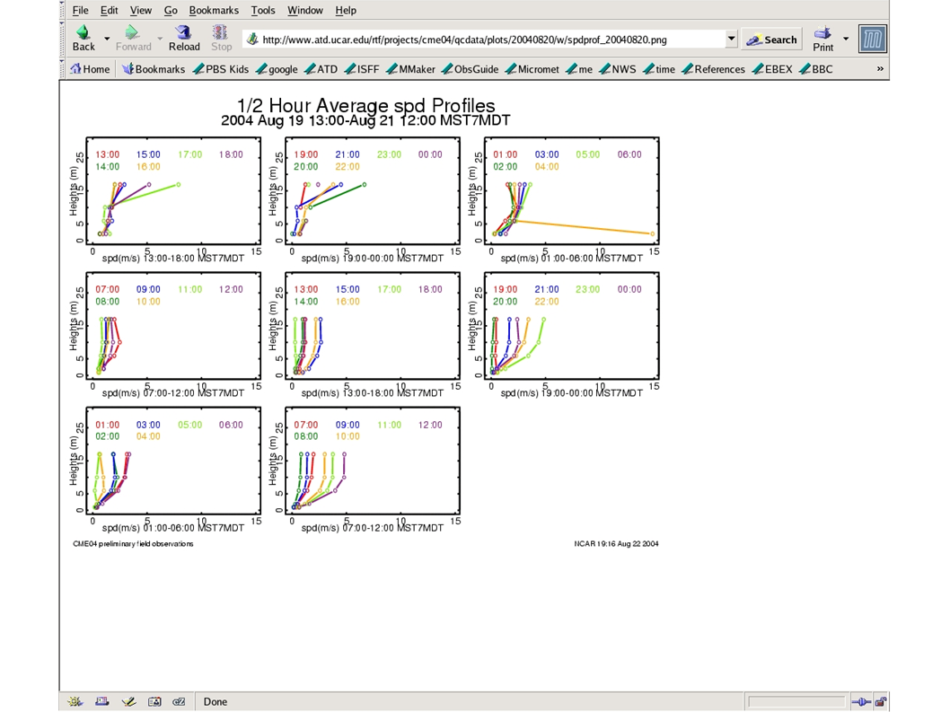Click the lock security icon

(881, 701)
